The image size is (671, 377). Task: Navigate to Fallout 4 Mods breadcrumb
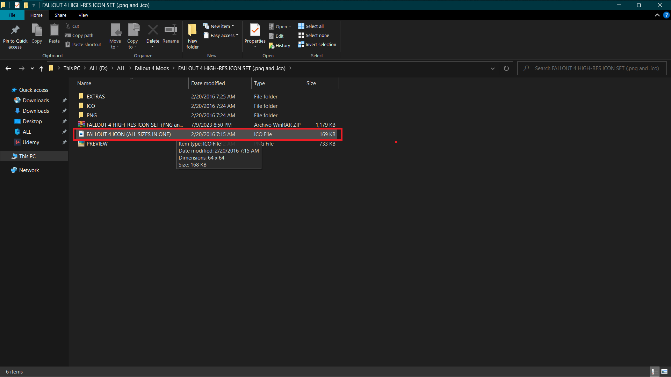coord(152,68)
